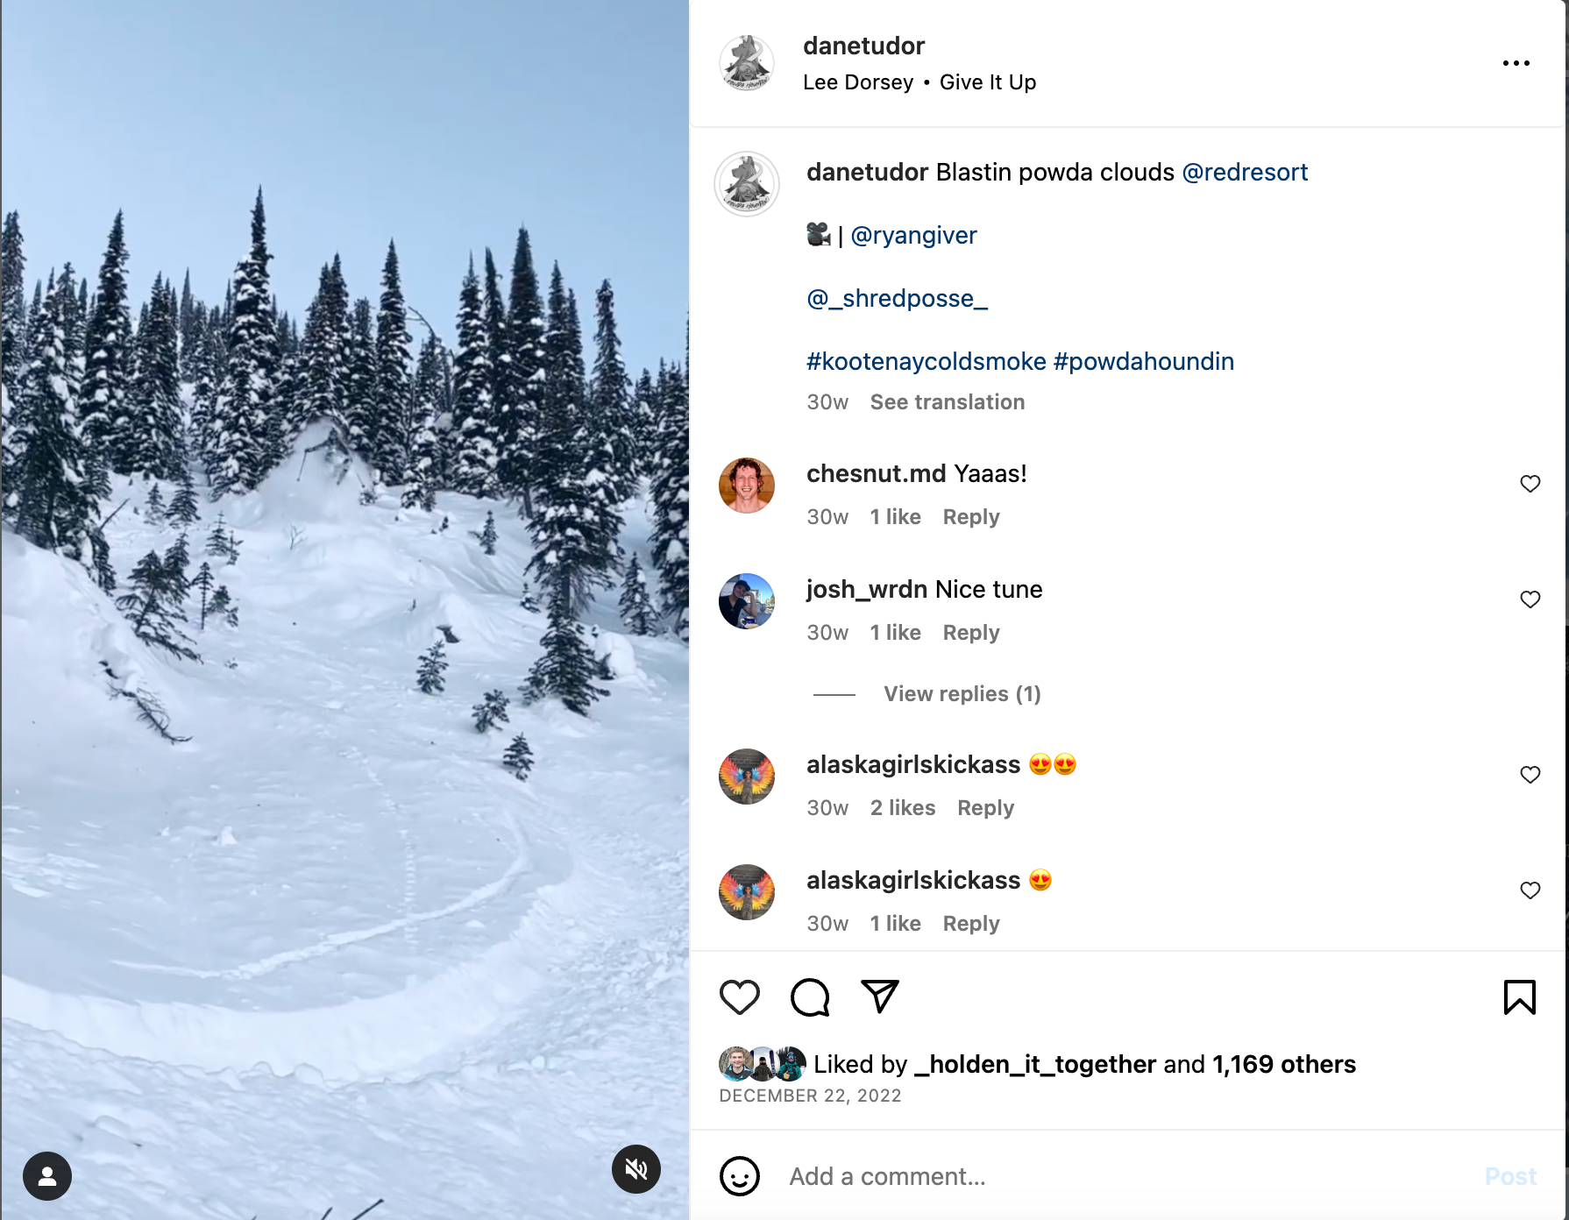Image resolution: width=1569 pixels, height=1220 pixels.
Task: Open chesnut.md's avatar
Action: pos(746,486)
